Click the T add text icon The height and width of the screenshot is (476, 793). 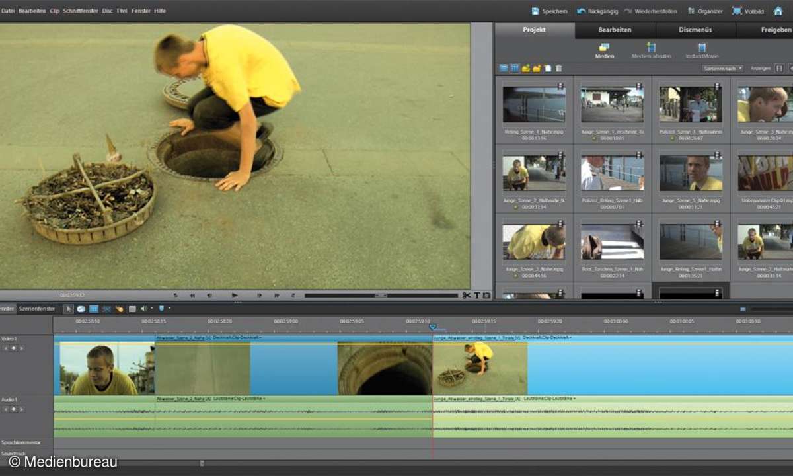click(476, 295)
